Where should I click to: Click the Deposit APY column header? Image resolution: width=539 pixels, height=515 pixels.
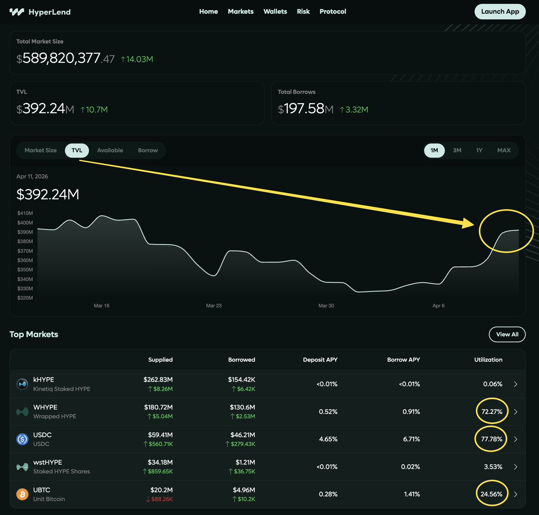320,360
